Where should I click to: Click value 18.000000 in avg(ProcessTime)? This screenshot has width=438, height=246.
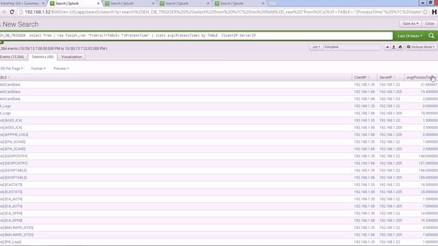click(429, 113)
